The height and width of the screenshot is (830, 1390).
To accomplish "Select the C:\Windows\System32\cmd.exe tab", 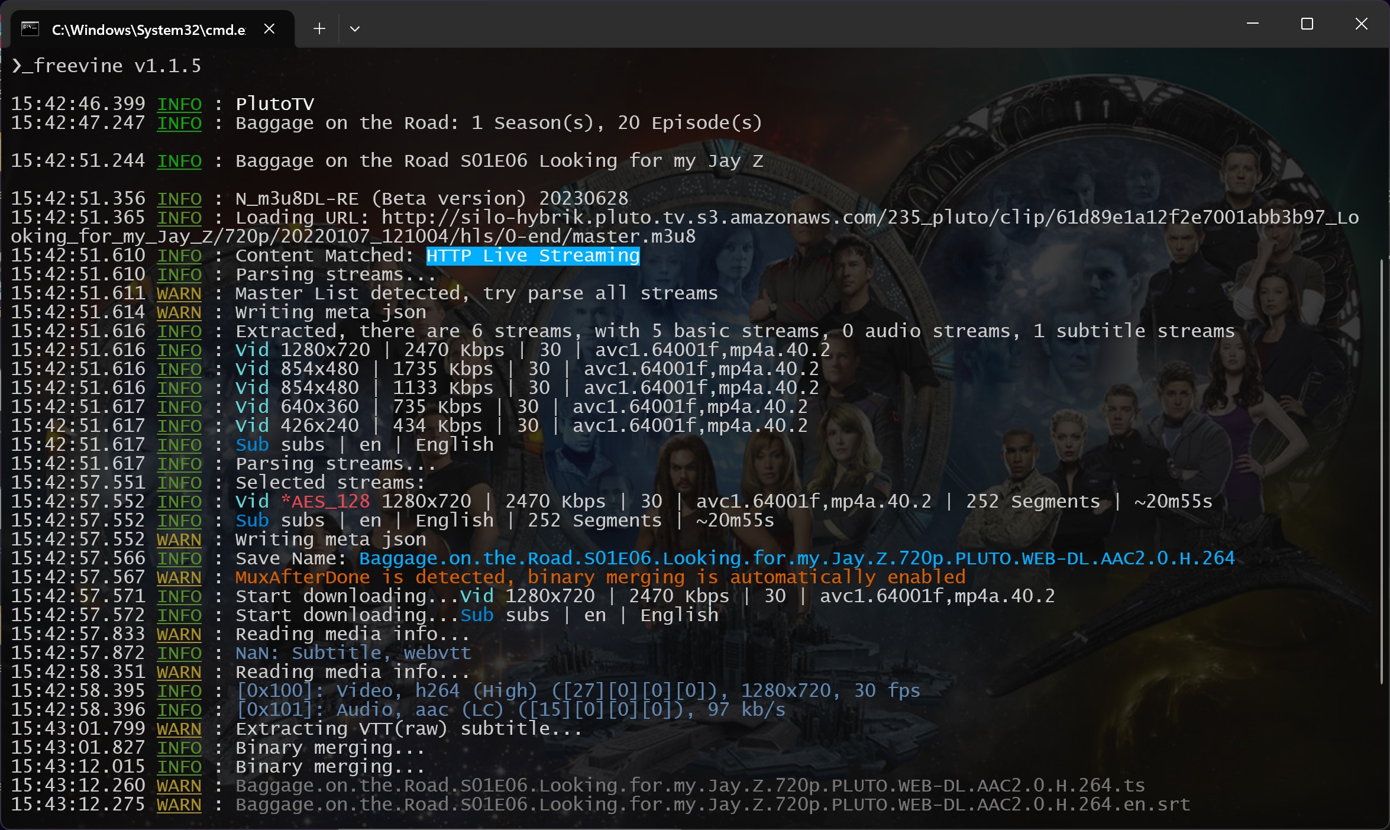I will 148,30.
